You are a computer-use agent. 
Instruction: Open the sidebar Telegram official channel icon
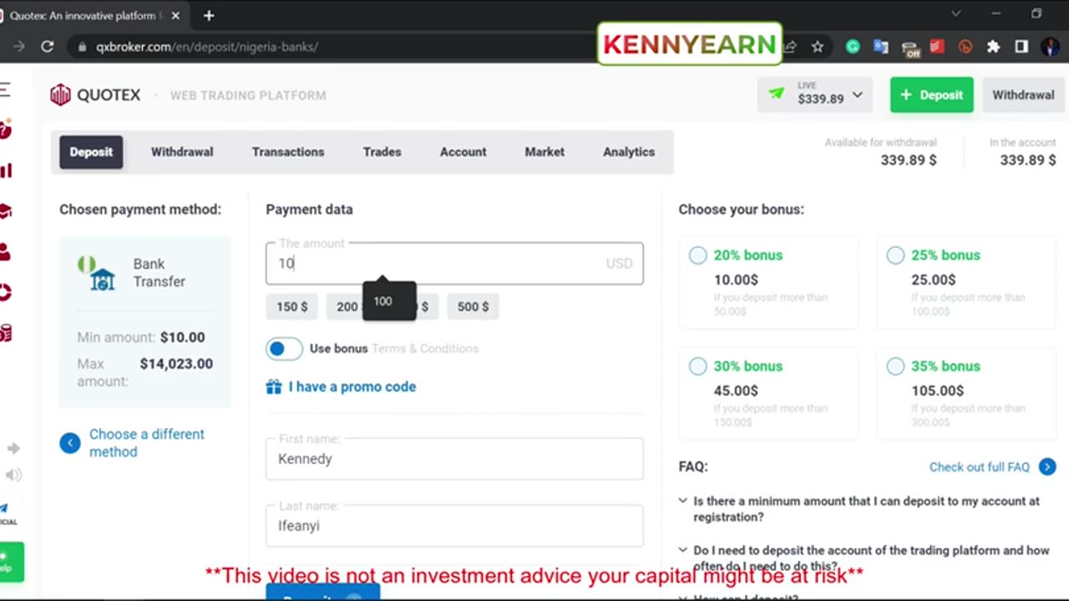point(6,513)
